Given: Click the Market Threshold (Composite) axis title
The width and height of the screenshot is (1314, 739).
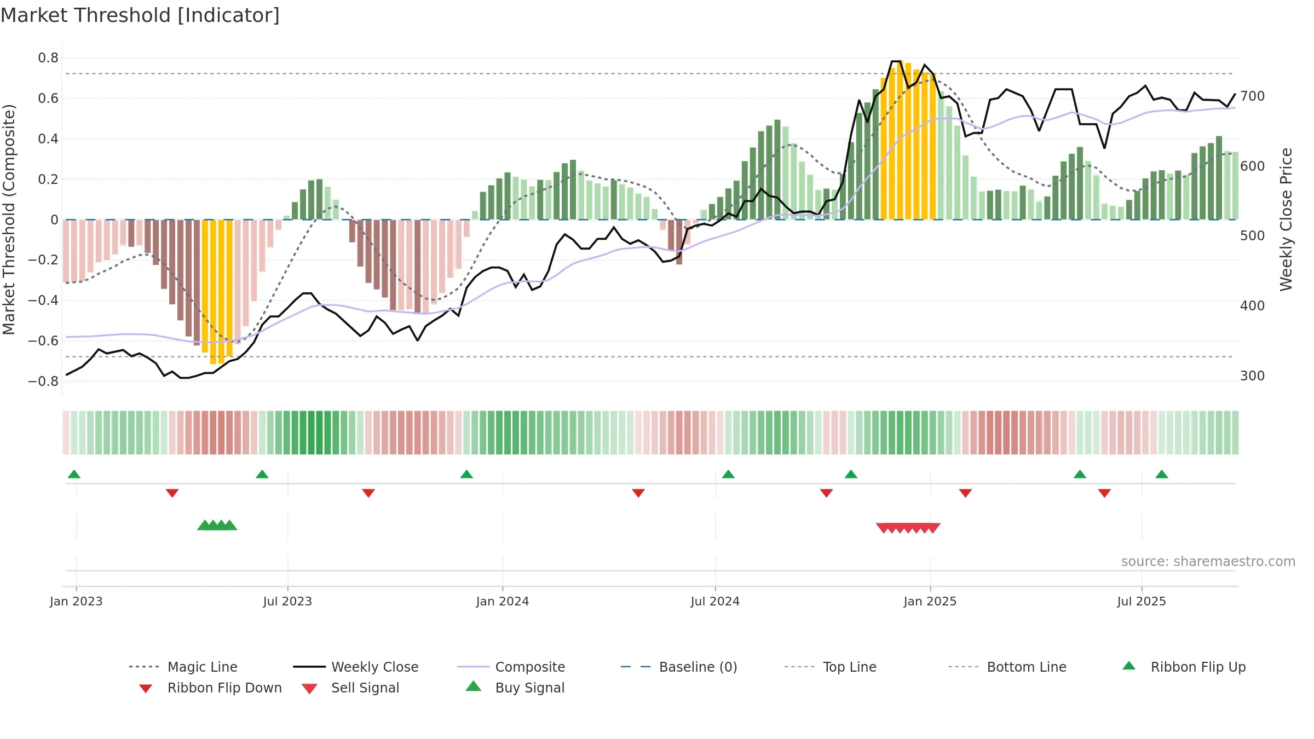Looking at the screenshot, I should click(9, 220).
